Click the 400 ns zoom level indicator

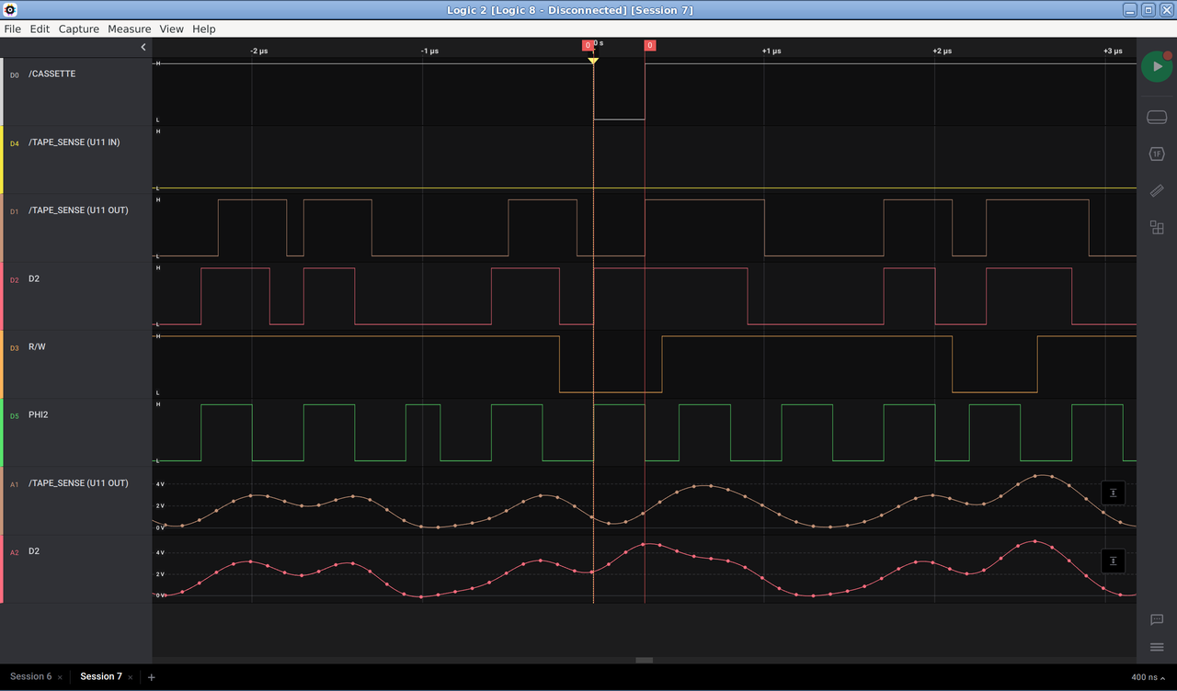coord(1149,677)
